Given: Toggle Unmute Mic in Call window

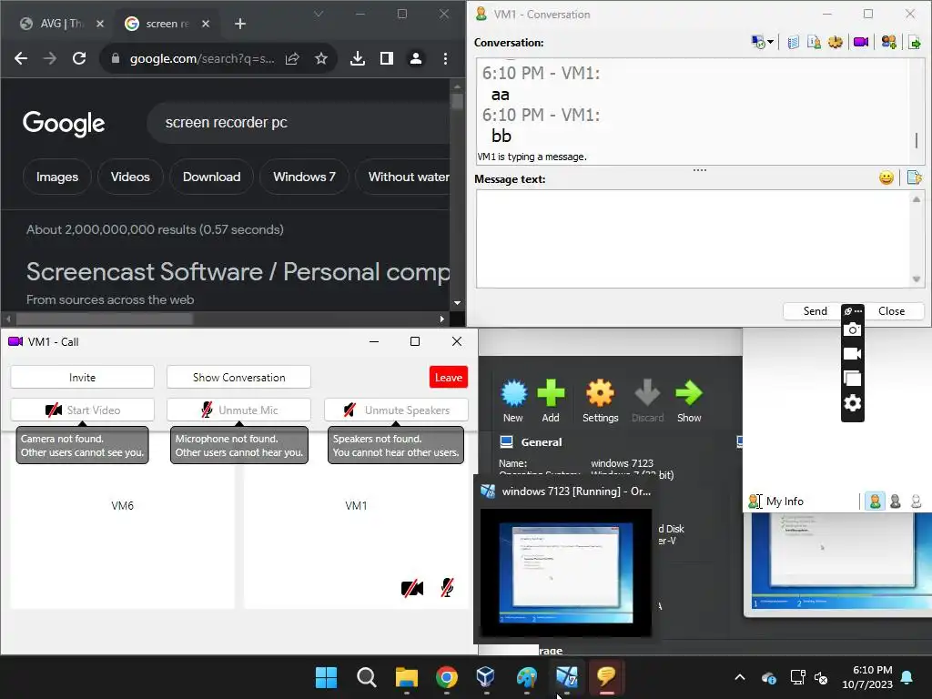Looking at the screenshot, I should [x=239, y=410].
